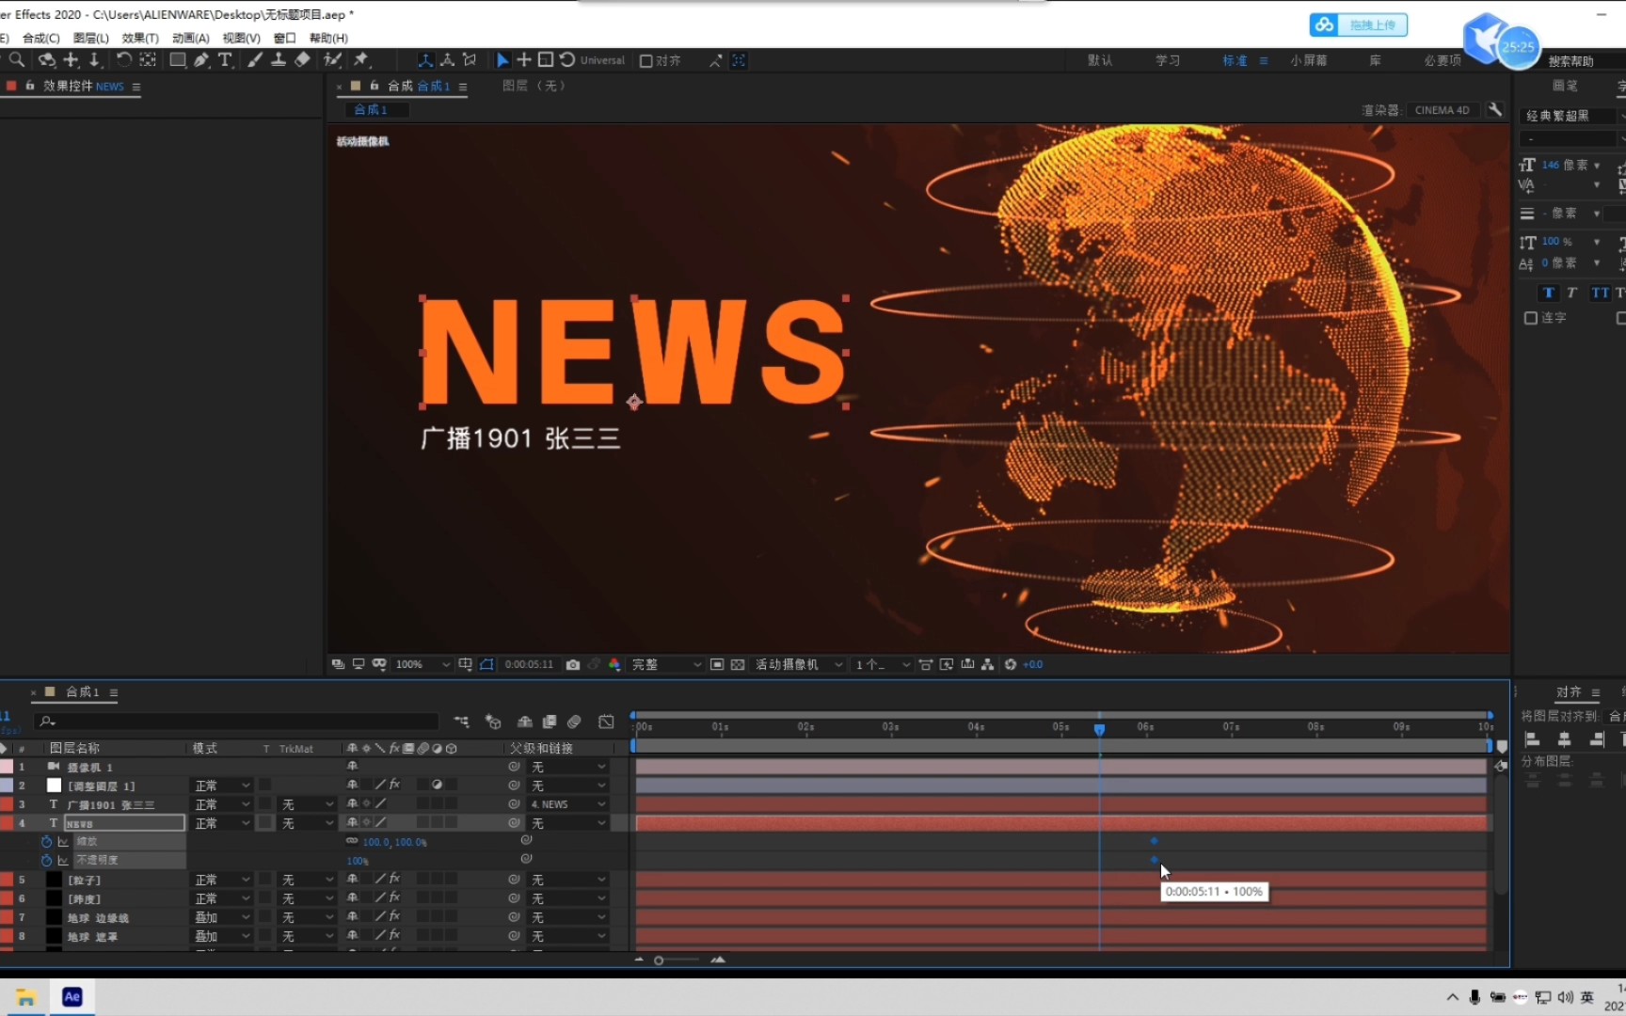This screenshot has width=1626, height=1016.
Task: Open blend mode dropdown for 地球 边缘线
Action: [222, 917]
